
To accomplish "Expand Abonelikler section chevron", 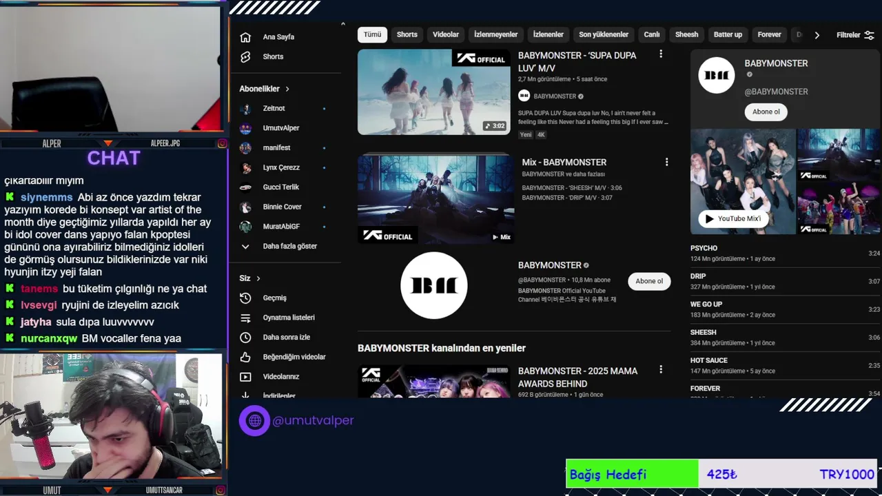I will click(x=287, y=89).
